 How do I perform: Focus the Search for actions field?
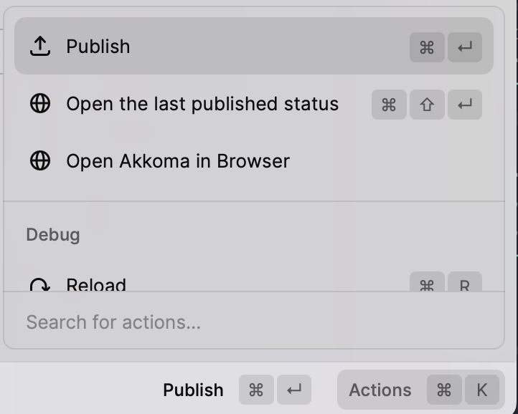pyautogui.click(x=254, y=322)
